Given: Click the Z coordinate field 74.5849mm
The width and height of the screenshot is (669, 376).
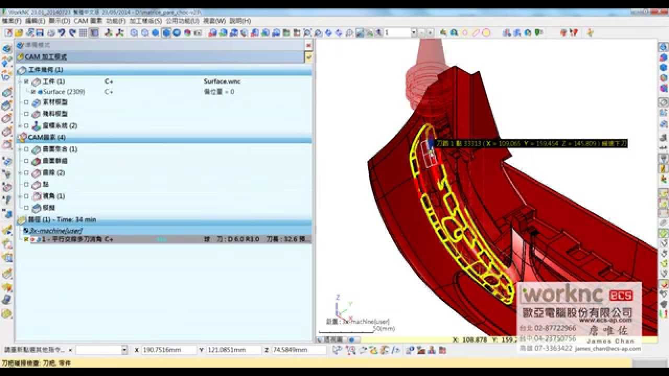Looking at the screenshot, I should (x=298, y=350).
